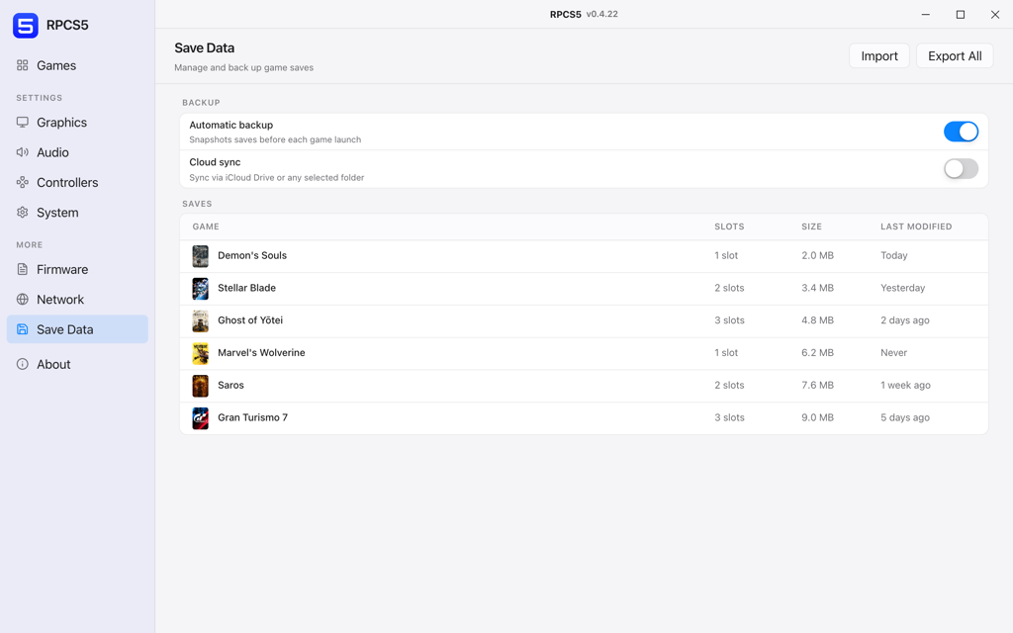This screenshot has height=633, width=1013.
Task: Maximize the RPCS5 window
Action: pyautogui.click(x=960, y=14)
